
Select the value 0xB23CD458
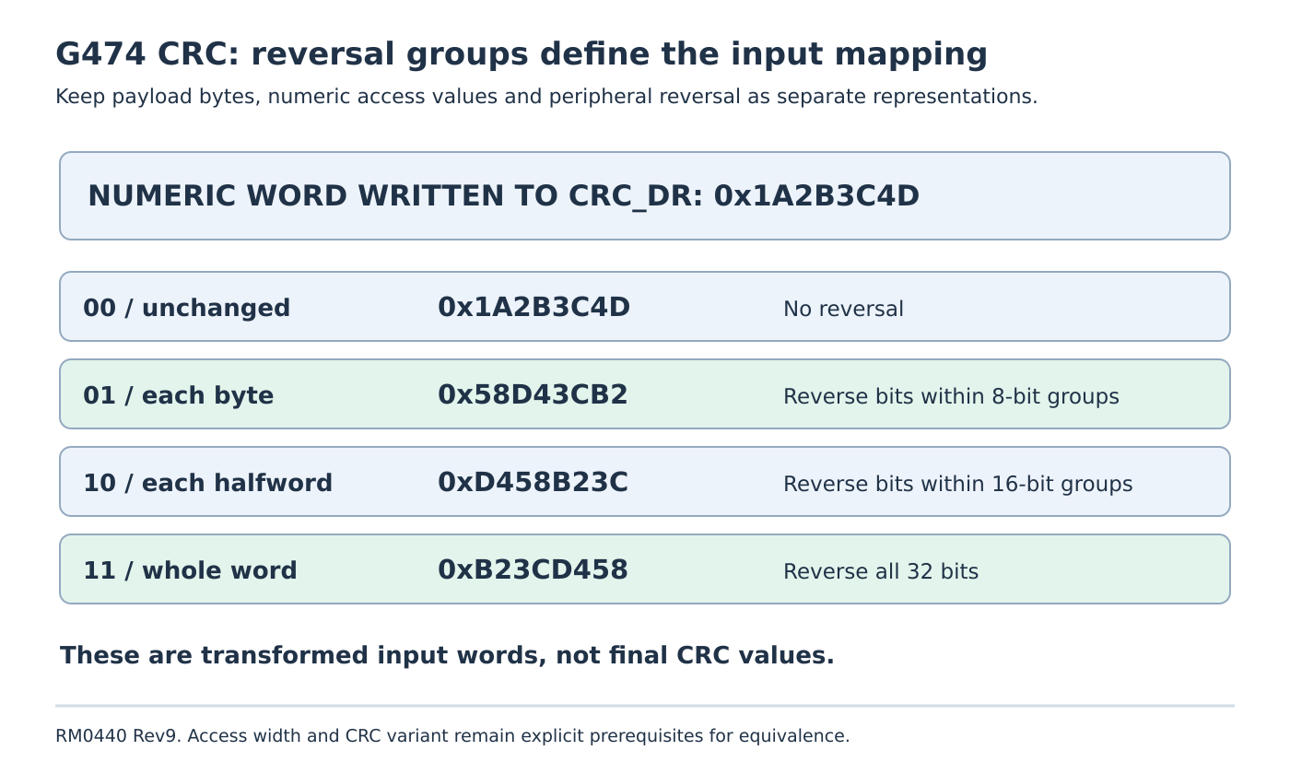click(x=533, y=569)
